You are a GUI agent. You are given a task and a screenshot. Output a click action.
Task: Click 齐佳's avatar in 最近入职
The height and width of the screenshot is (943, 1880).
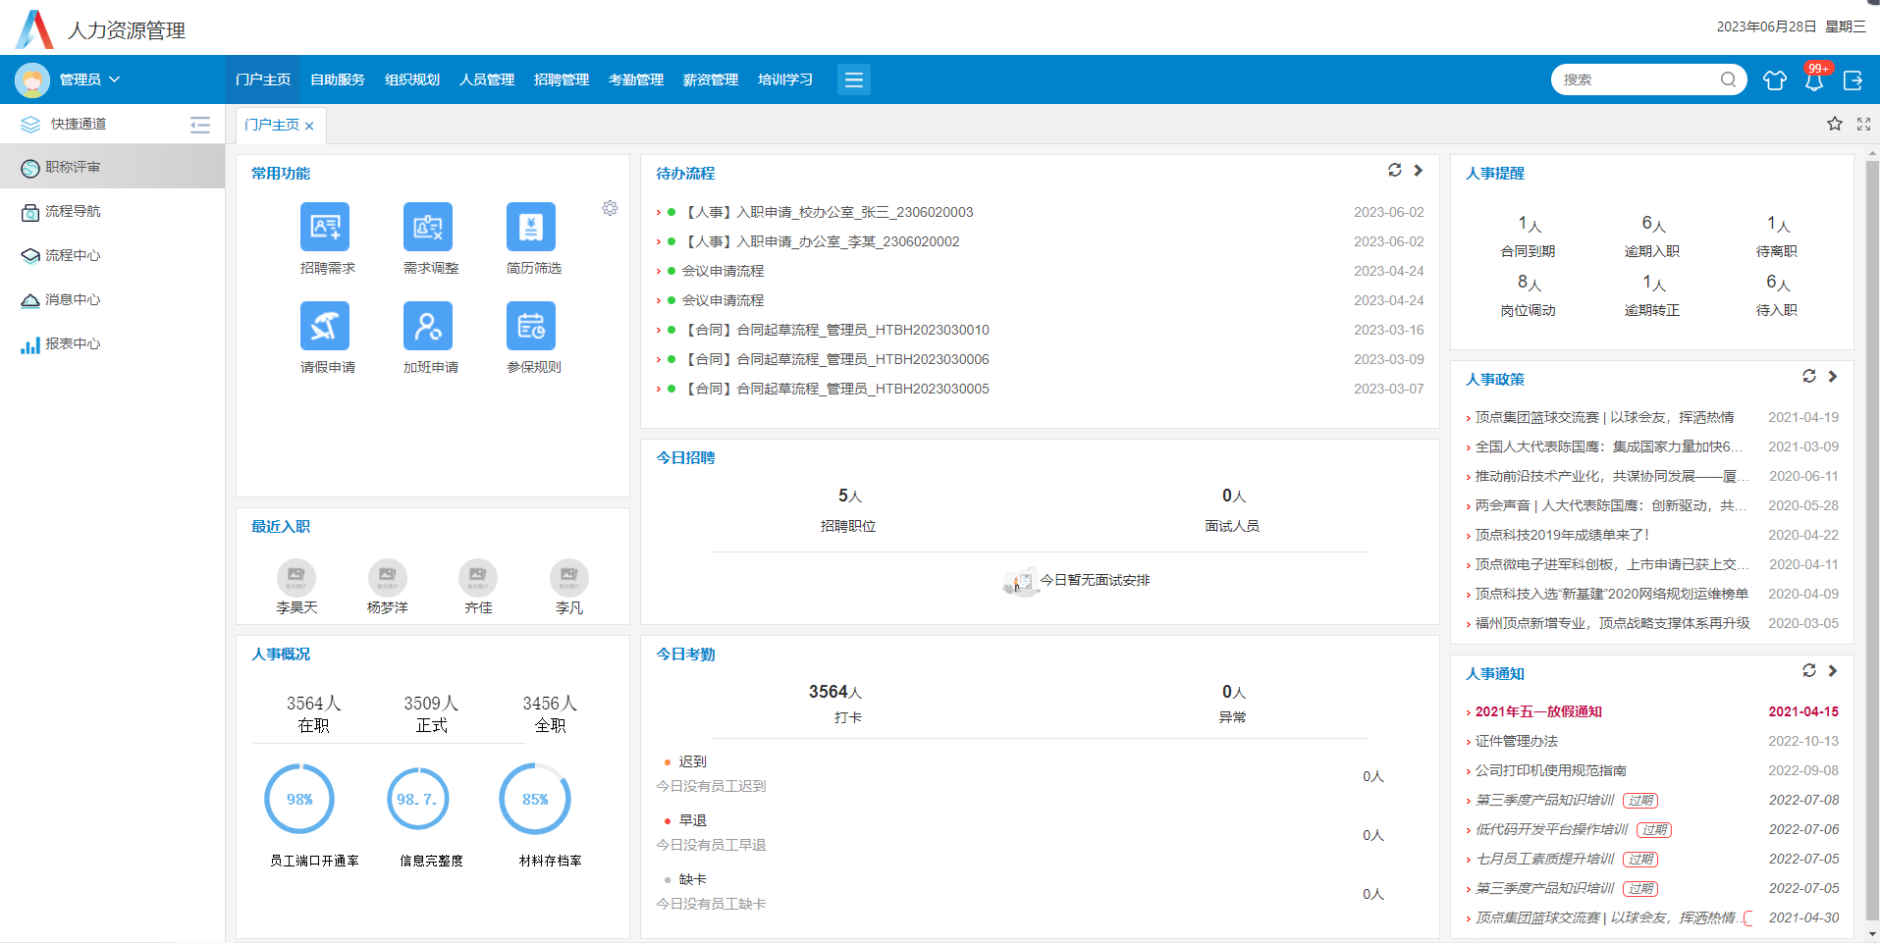click(478, 577)
